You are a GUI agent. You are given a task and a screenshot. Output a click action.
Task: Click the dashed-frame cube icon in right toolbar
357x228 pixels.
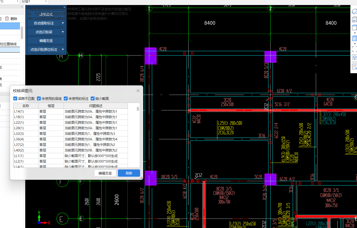tap(354, 57)
